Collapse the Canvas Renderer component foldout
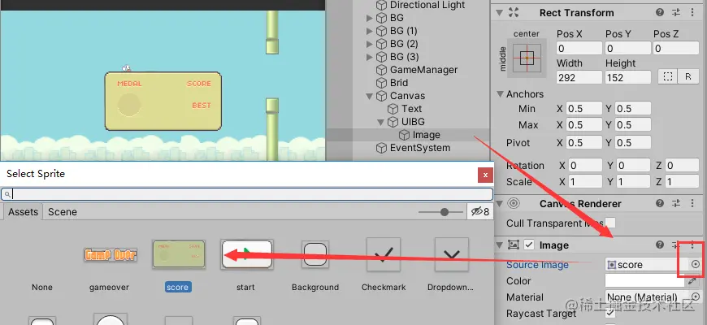The height and width of the screenshot is (325, 707). (x=499, y=204)
